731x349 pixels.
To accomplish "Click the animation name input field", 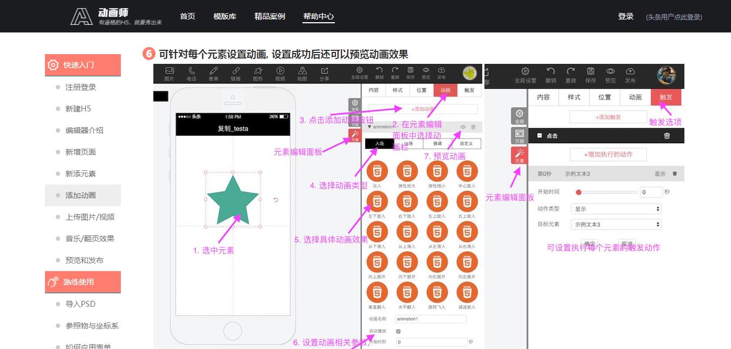I will 430,319.
